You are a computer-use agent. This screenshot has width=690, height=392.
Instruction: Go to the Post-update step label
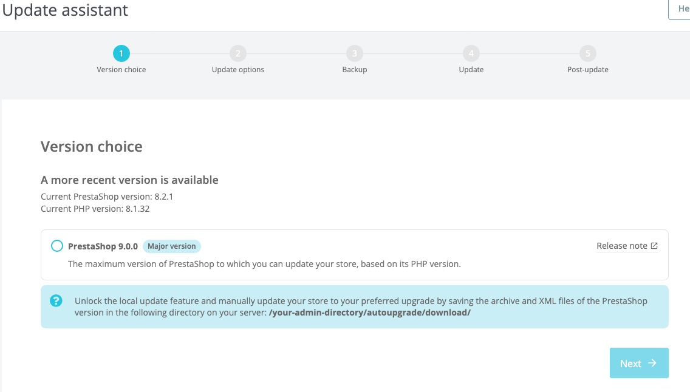pyautogui.click(x=588, y=70)
